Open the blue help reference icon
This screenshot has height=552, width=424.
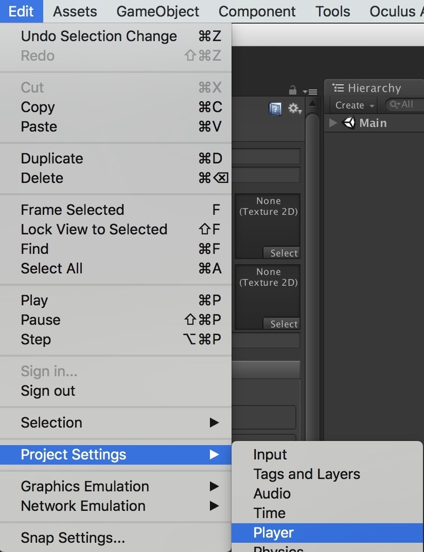tap(275, 109)
